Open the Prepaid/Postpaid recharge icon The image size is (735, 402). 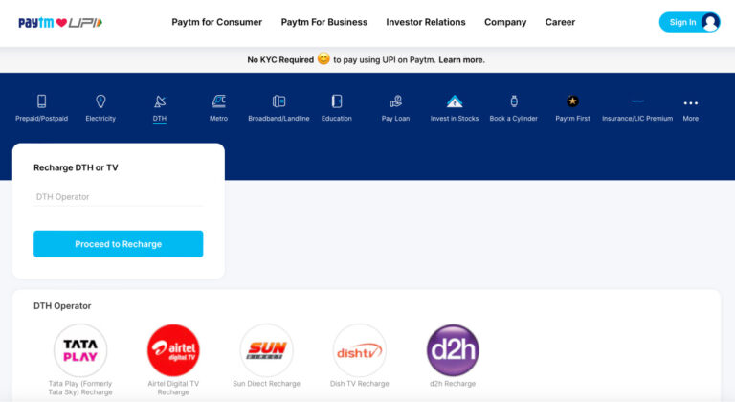41,101
